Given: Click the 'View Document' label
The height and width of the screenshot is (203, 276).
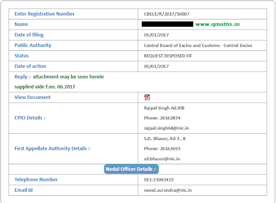Looking at the screenshot, I should (x=33, y=97).
